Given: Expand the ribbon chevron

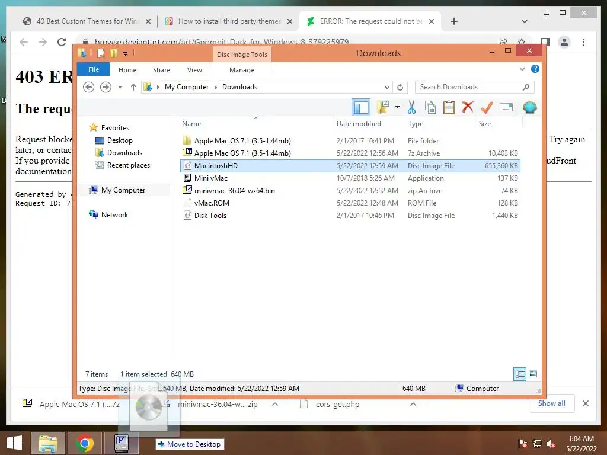Looking at the screenshot, I should 522,69.
